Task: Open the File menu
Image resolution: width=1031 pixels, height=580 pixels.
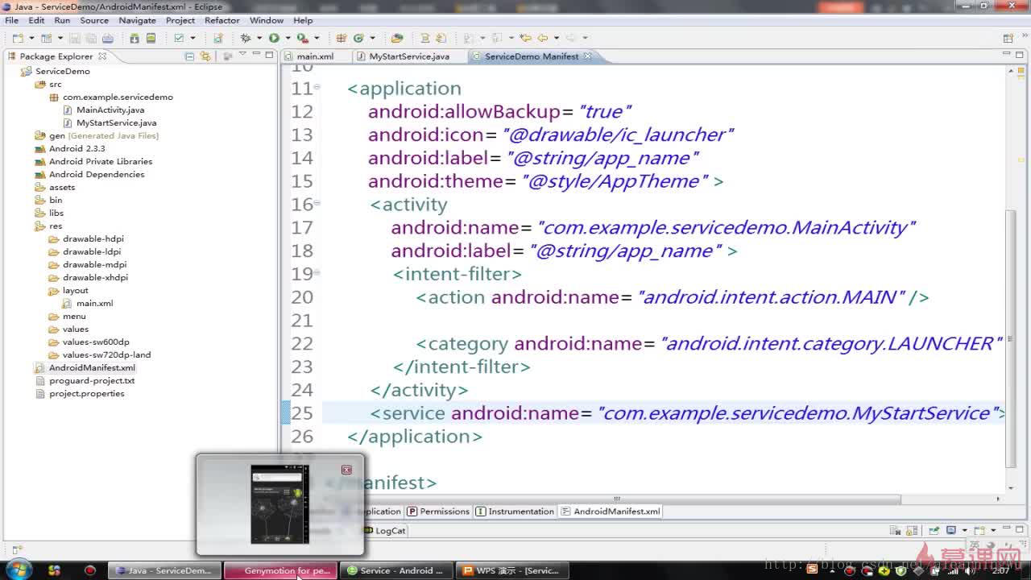Action: (11, 20)
